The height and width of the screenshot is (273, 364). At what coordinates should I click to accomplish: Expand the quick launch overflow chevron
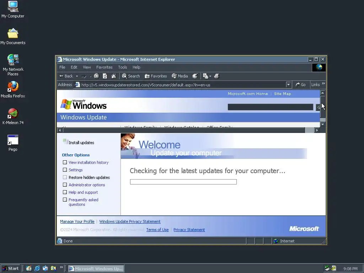point(61,267)
